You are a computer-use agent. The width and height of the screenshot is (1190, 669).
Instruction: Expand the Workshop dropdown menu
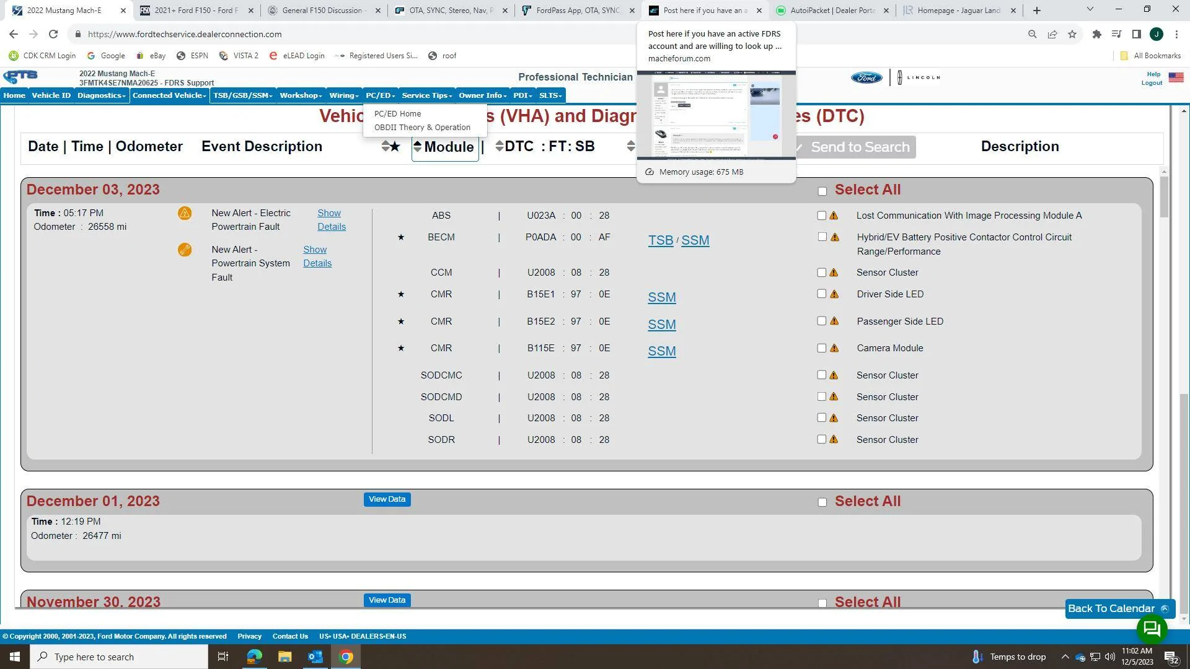click(301, 95)
